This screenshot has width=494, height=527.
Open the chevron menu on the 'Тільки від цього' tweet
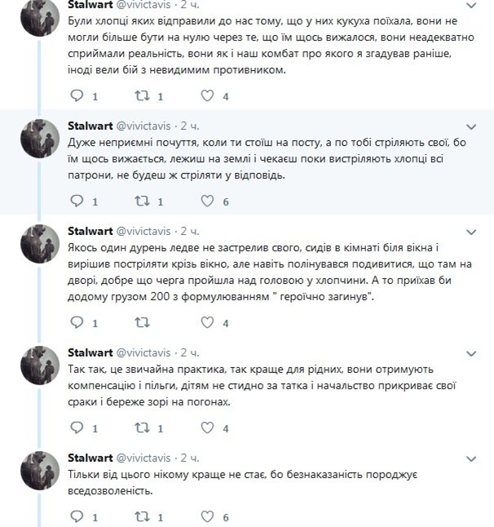click(471, 459)
